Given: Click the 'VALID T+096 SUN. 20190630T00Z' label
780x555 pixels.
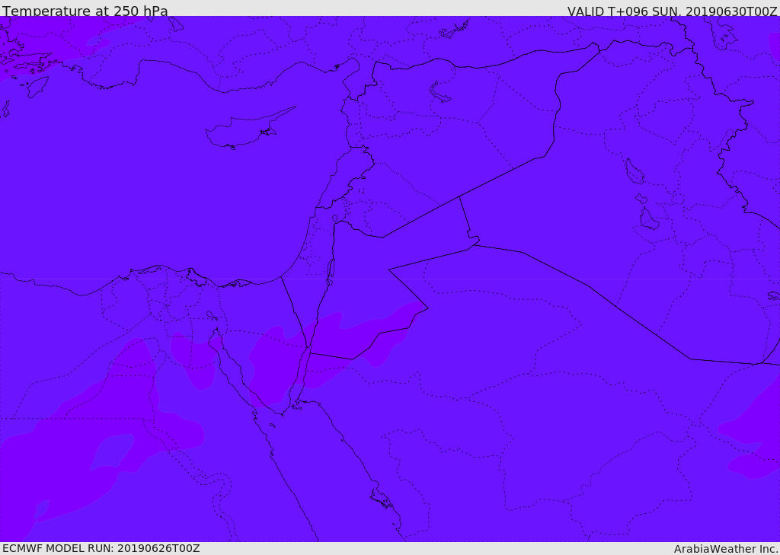Looking at the screenshot, I should [672, 11].
